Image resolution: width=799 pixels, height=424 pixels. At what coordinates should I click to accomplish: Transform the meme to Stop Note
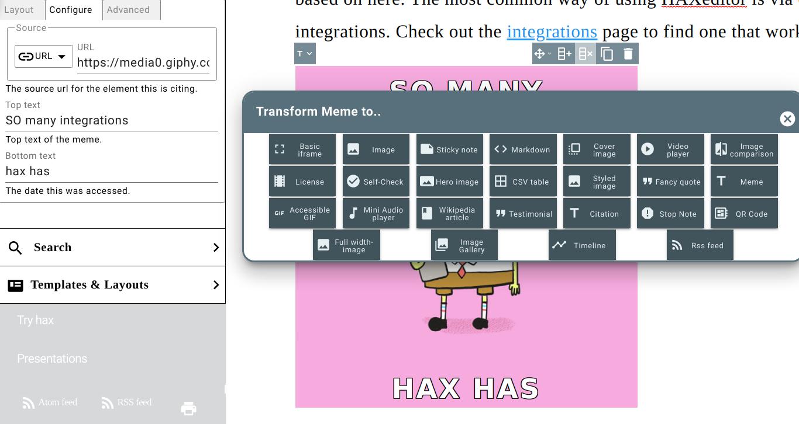(670, 213)
